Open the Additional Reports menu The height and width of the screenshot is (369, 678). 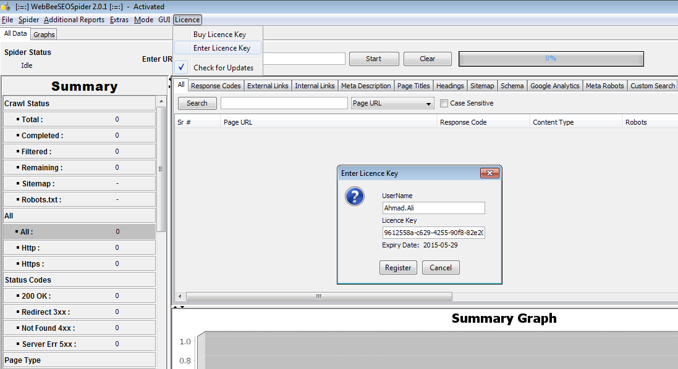pos(74,19)
